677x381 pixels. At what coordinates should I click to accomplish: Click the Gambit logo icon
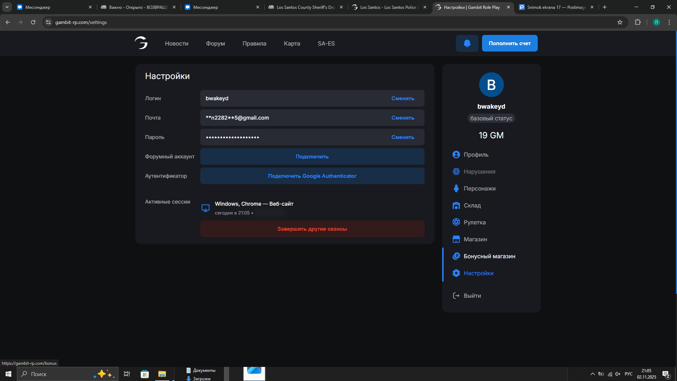point(141,43)
